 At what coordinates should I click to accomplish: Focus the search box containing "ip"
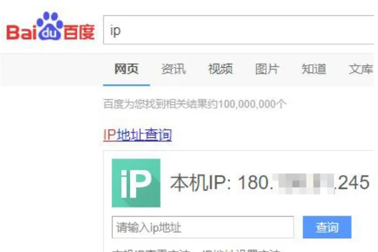point(239,30)
